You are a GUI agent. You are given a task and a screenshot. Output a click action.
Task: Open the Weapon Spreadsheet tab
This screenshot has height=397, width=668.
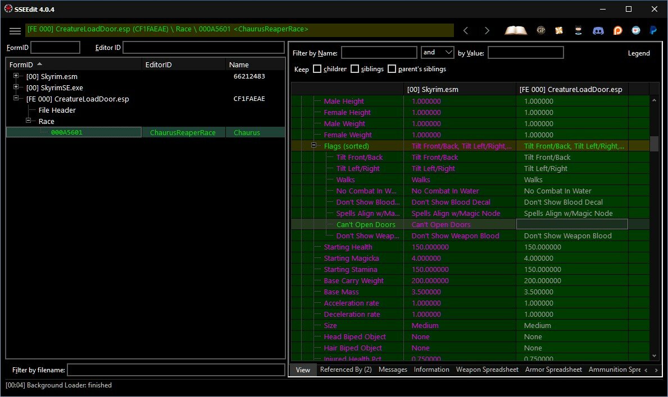pos(487,370)
